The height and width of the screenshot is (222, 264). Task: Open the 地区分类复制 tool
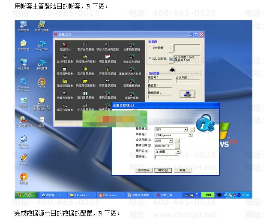(x=65, y=107)
